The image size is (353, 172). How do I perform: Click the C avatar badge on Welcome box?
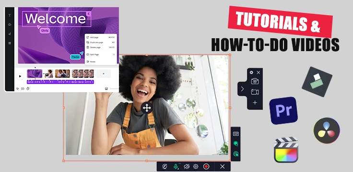89,14
